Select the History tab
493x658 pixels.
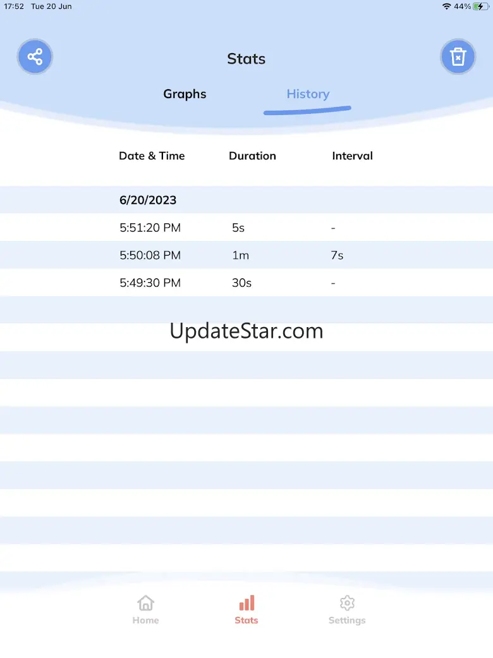308,94
